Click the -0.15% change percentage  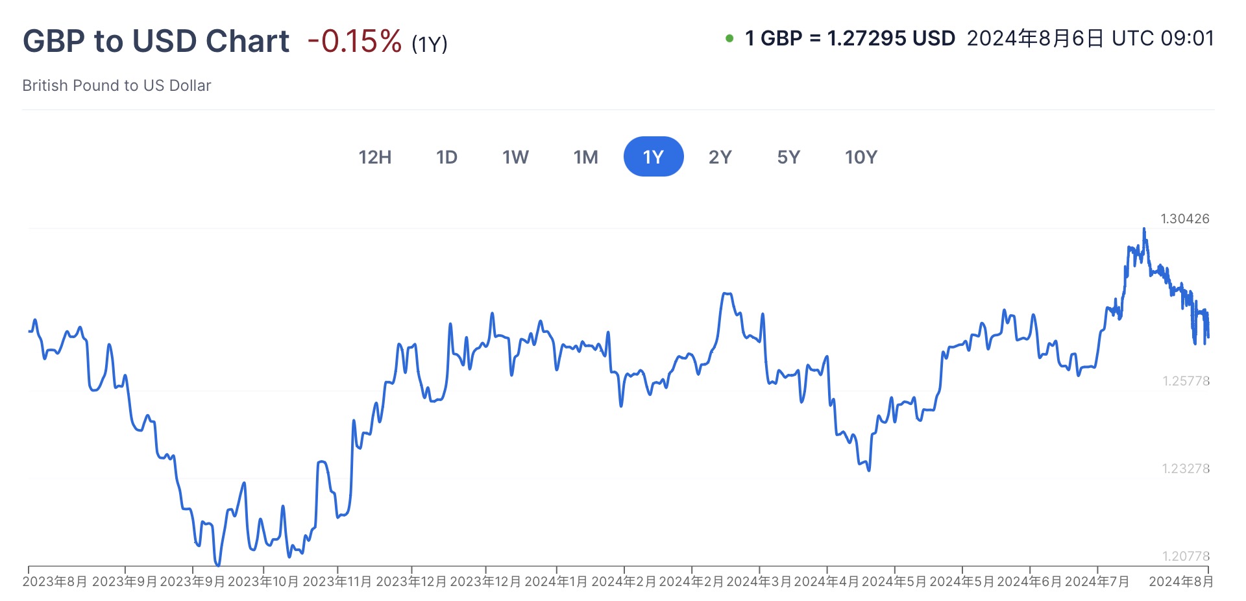pyautogui.click(x=354, y=42)
